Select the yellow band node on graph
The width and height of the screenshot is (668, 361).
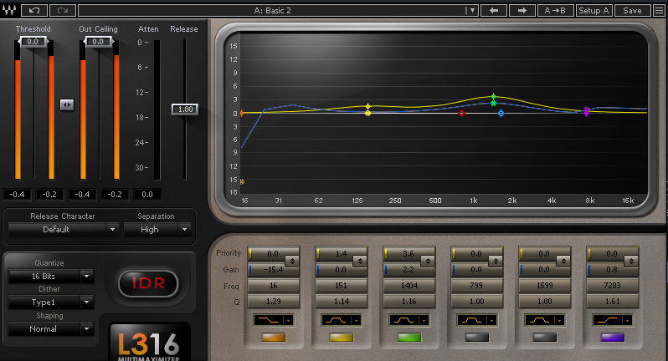point(368,113)
